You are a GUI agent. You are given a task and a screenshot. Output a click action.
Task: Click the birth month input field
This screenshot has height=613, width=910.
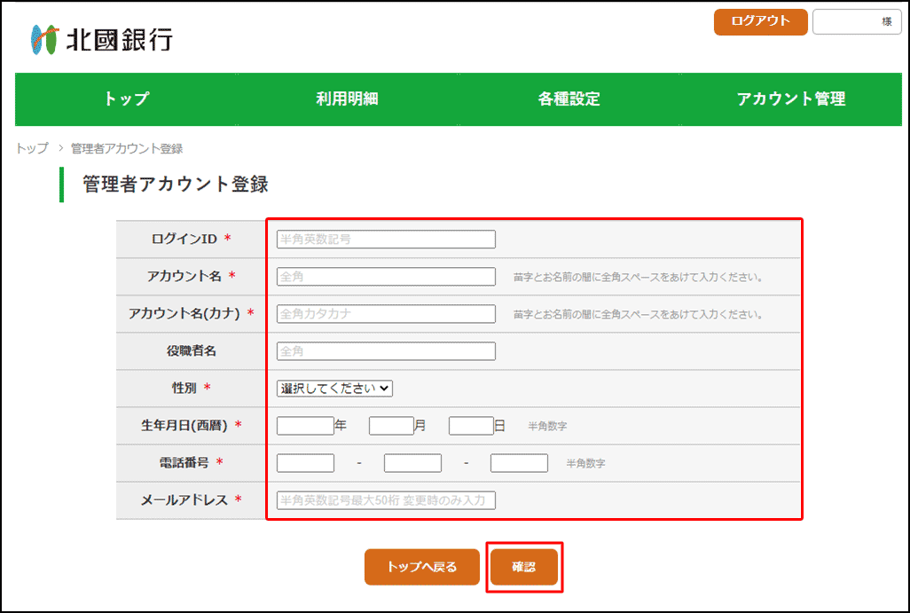pos(391,426)
